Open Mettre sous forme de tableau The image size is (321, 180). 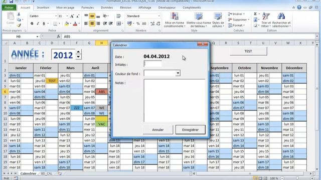pyautogui.click(x=199, y=20)
